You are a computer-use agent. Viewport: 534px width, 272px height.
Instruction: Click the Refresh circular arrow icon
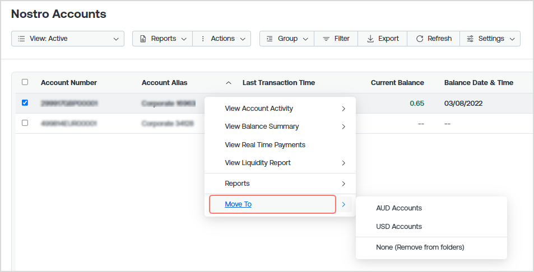pyautogui.click(x=420, y=39)
